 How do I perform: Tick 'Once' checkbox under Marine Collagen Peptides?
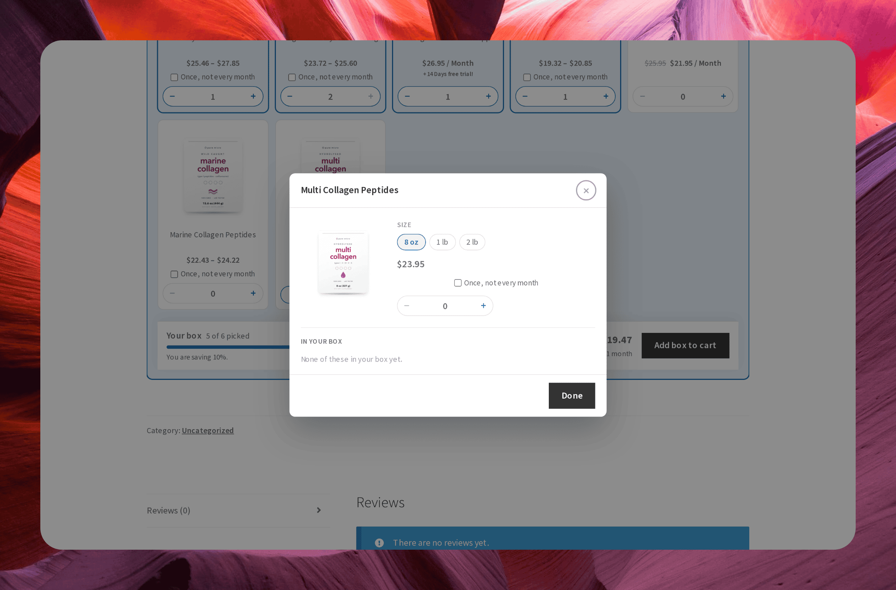(x=174, y=274)
